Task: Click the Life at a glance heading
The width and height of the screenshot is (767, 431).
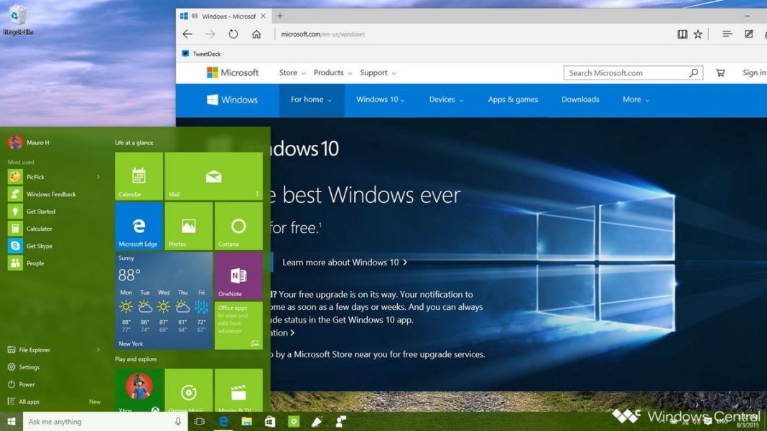Action: point(134,143)
